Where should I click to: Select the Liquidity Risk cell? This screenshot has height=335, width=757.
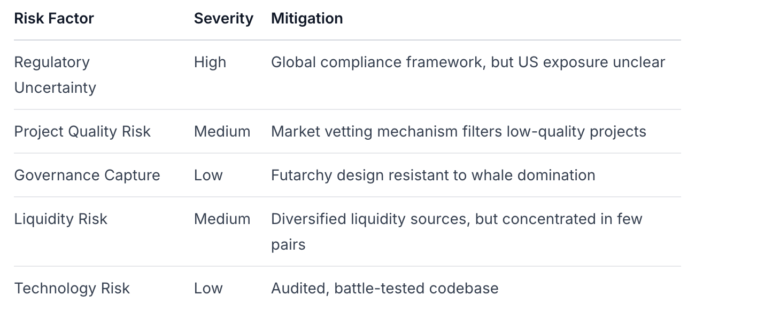coord(61,219)
